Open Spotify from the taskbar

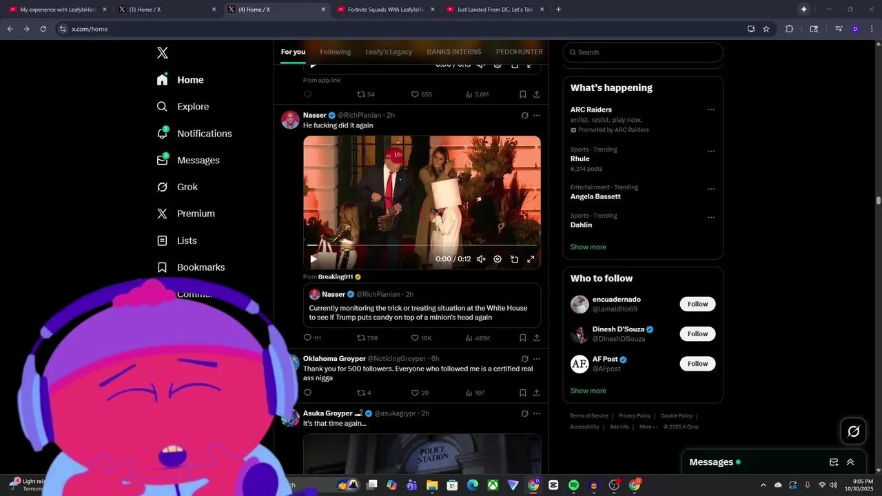click(573, 485)
